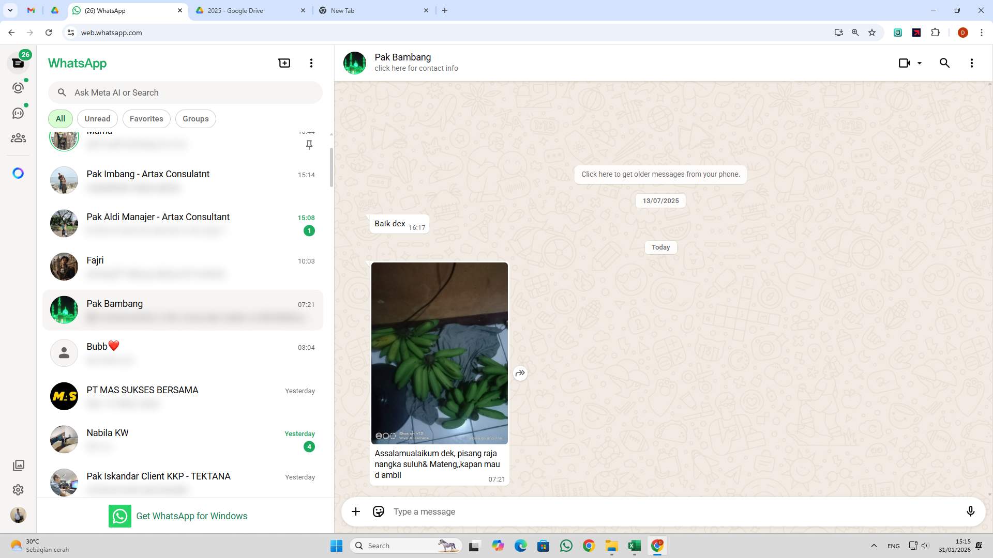Open WhatsApp Settings from the sidebar

18,490
